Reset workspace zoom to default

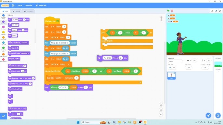pyautogui.click(x=161, y=115)
